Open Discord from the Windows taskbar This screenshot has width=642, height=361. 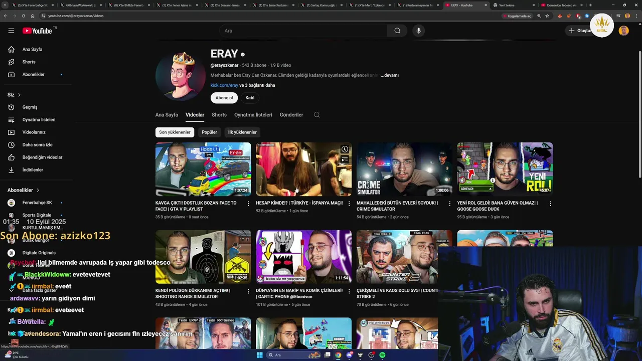[x=349, y=355]
